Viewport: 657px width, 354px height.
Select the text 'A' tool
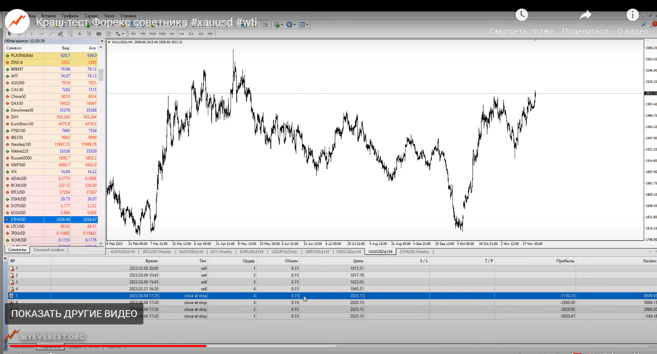pos(80,34)
